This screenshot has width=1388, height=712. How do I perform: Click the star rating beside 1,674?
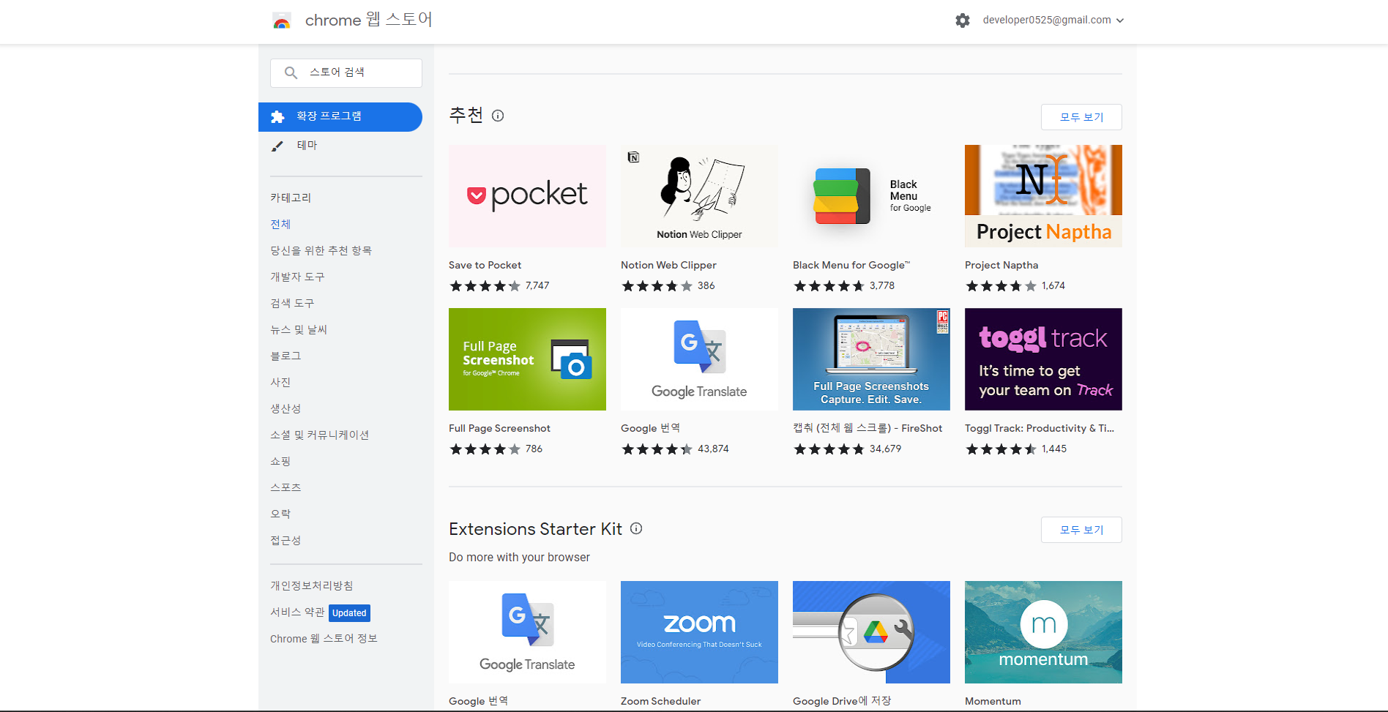pos(1001,286)
